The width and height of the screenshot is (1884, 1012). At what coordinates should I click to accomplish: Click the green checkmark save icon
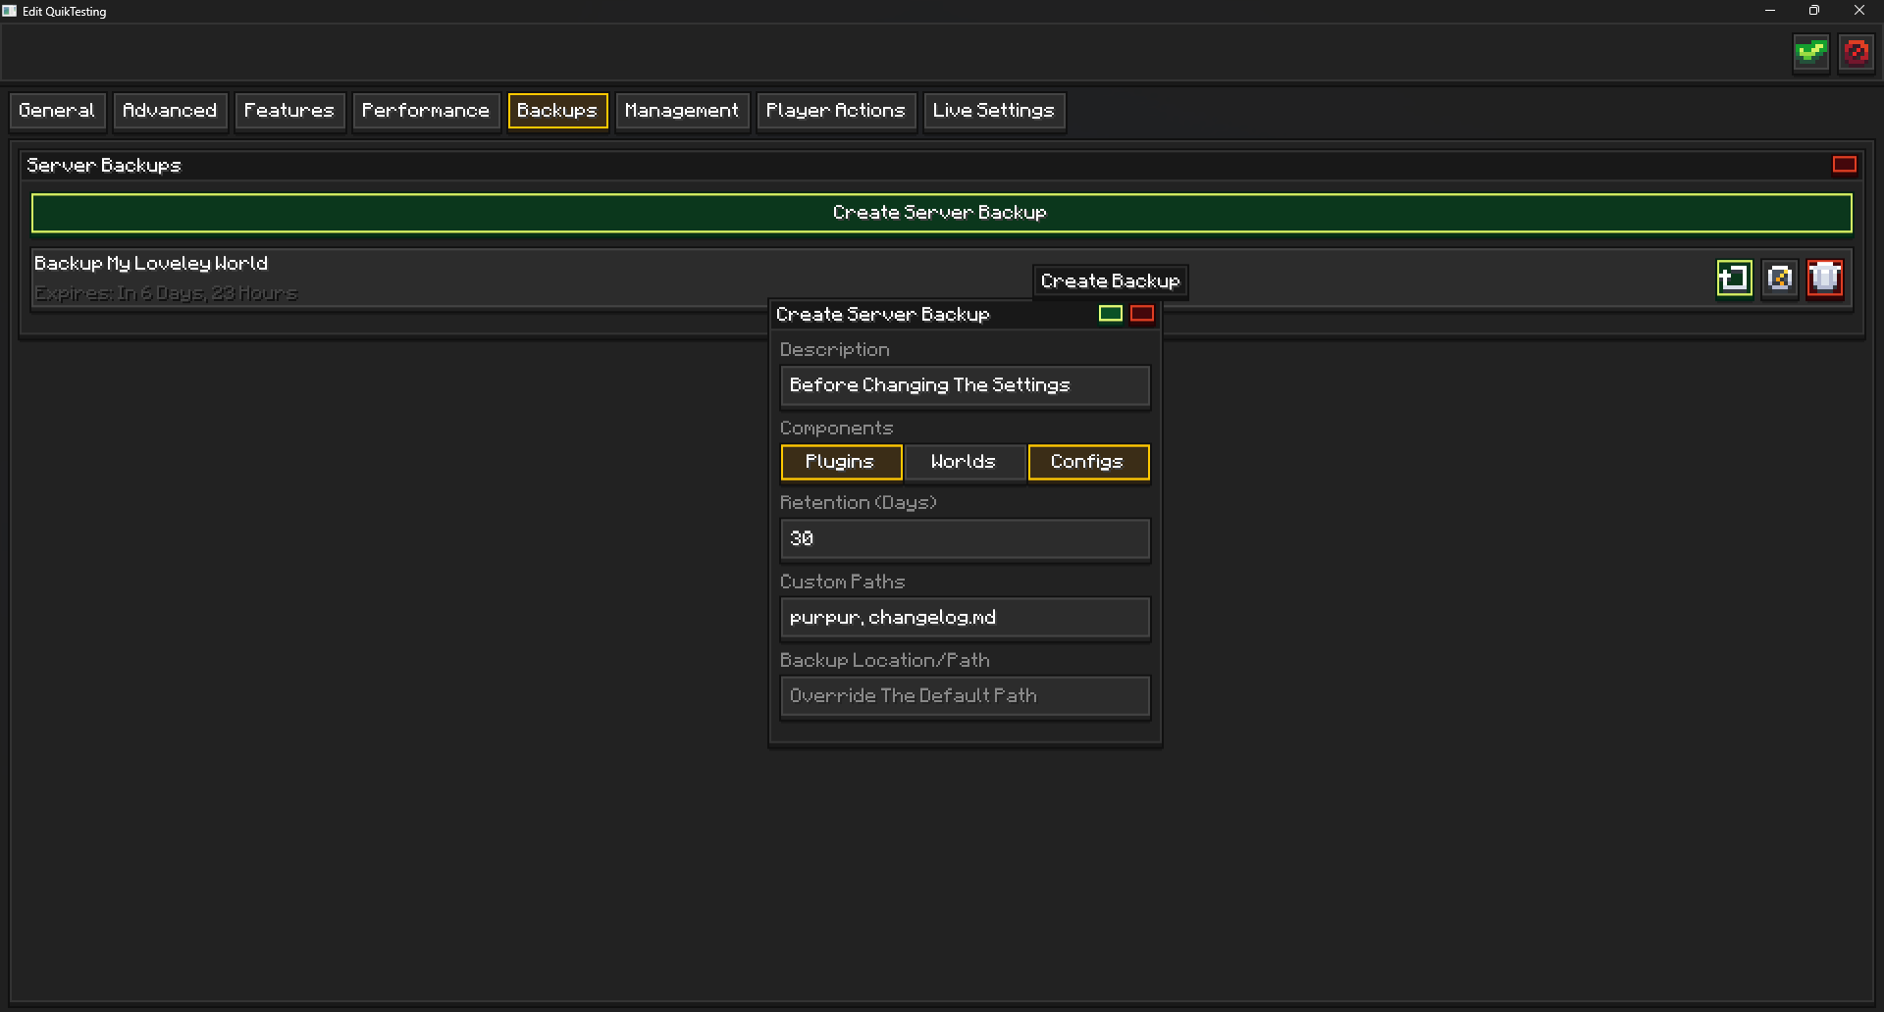pos(1811,52)
